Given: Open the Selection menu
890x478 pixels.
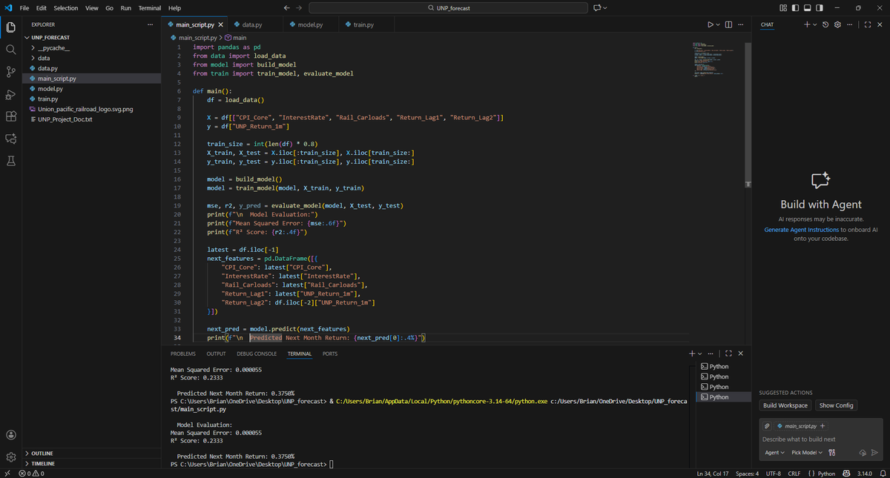Looking at the screenshot, I should 66,7.
